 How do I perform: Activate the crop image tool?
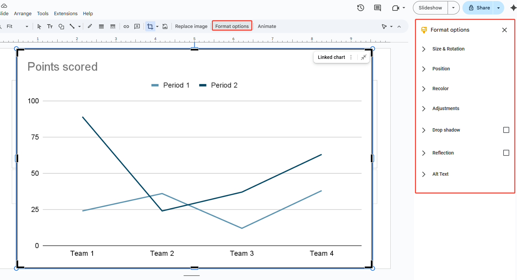pos(150,26)
